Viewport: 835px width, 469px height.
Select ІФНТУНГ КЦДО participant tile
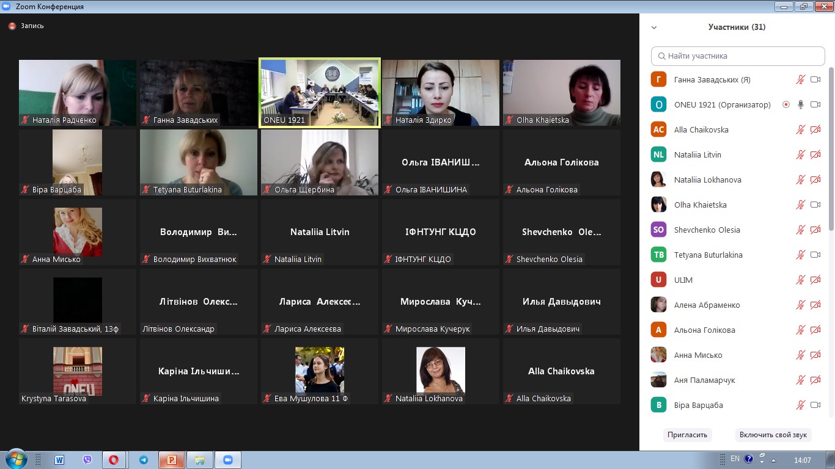click(441, 232)
